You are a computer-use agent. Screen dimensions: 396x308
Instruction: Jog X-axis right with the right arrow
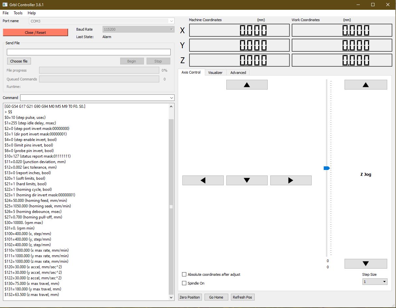(x=291, y=180)
